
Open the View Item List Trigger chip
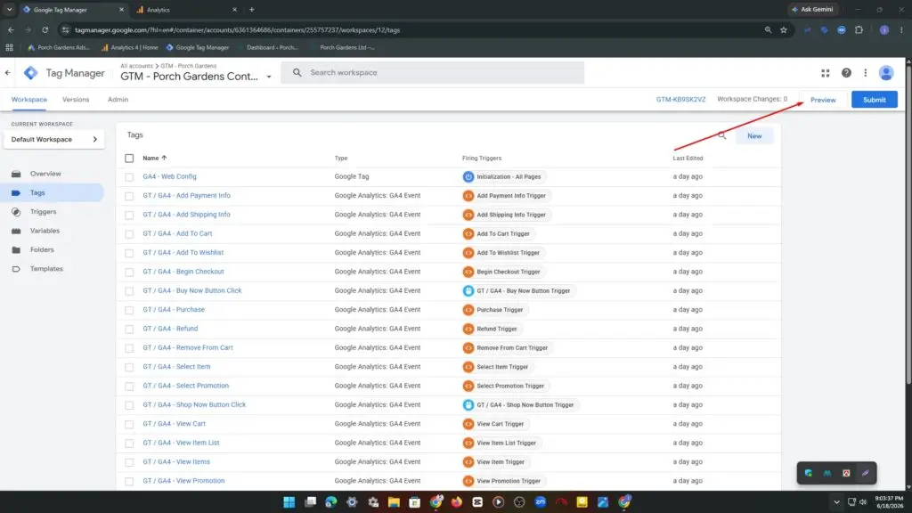click(x=501, y=444)
